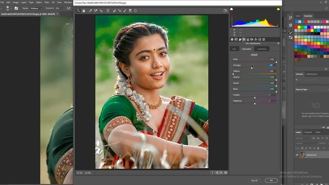329x185 pixels.
Task: Switch to the Adjustments panel tab
Action: [312, 74]
